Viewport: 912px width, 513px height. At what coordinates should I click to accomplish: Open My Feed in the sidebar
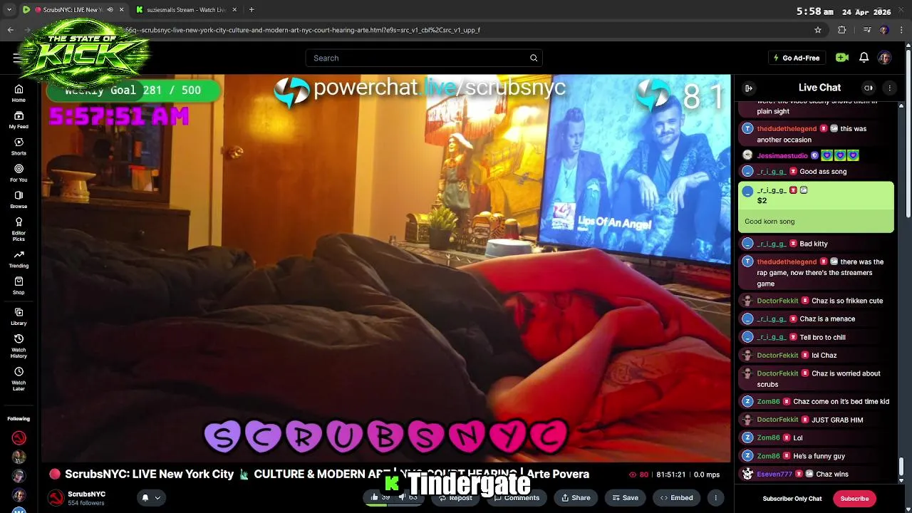19,120
